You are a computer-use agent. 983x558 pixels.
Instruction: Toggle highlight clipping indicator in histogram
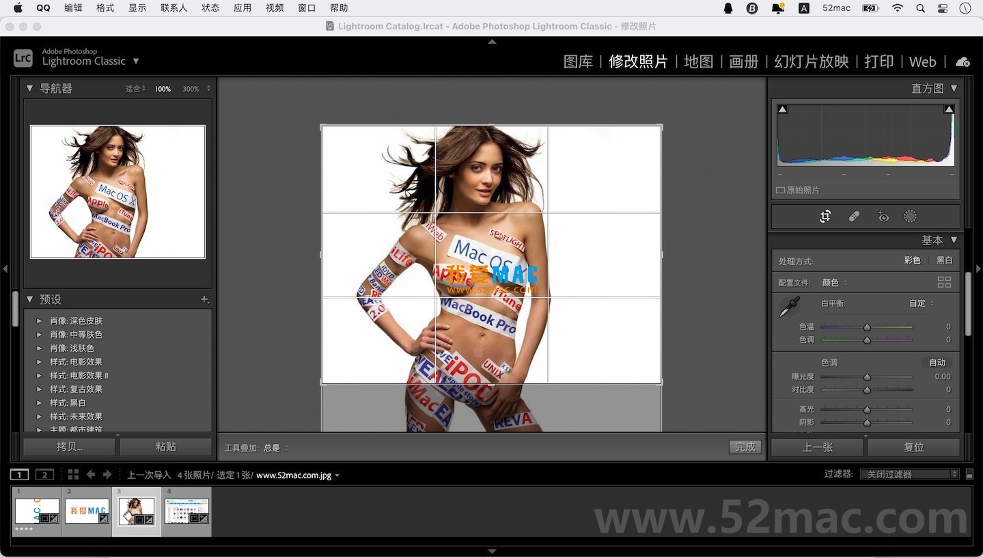(x=949, y=109)
